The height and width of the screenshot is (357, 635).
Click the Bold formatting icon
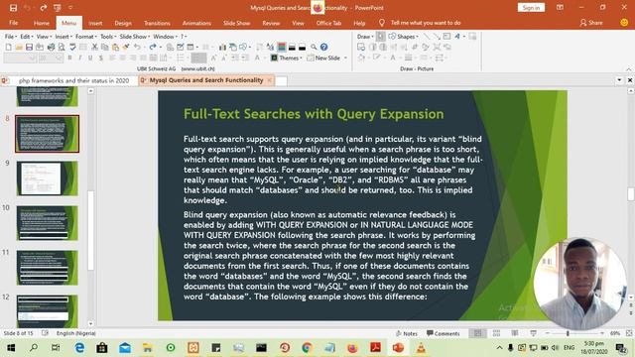[x=69, y=58]
